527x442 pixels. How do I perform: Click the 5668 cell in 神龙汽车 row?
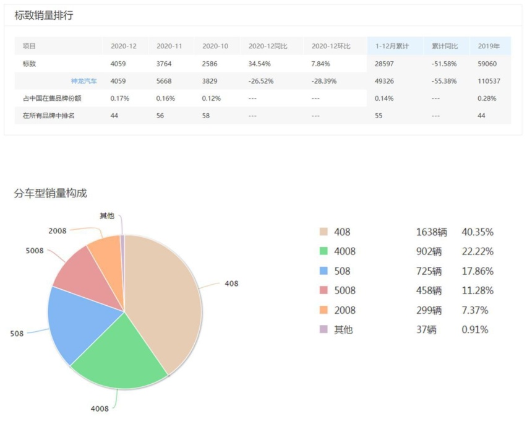click(164, 81)
